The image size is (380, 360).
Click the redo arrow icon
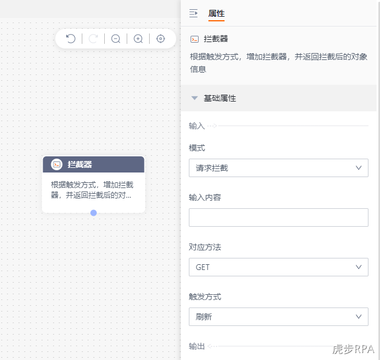click(x=93, y=39)
